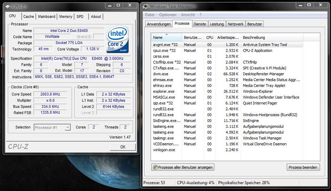
Task: Select the VCDDaemon process row
Action: [227, 144]
